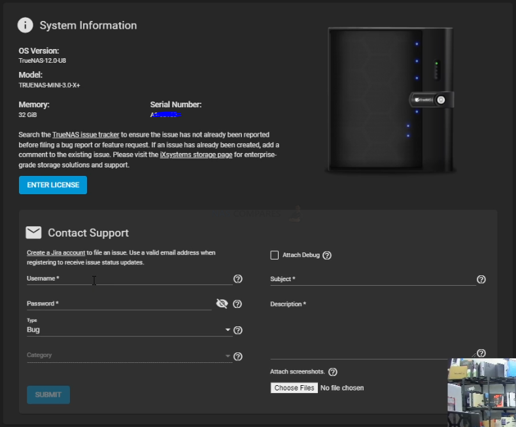Open the iXsystems storage page link
The image size is (516, 427).
[196, 154]
